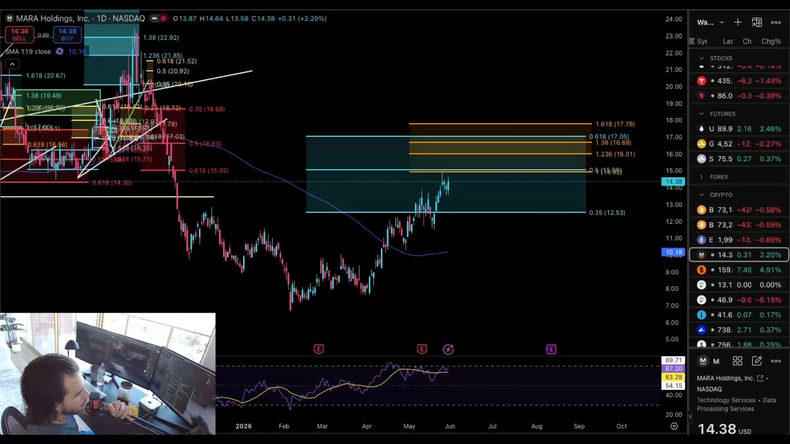The height and width of the screenshot is (444, 790).
Task: Open chart settings icon at bottom right
Action: (x=674, y=426)
